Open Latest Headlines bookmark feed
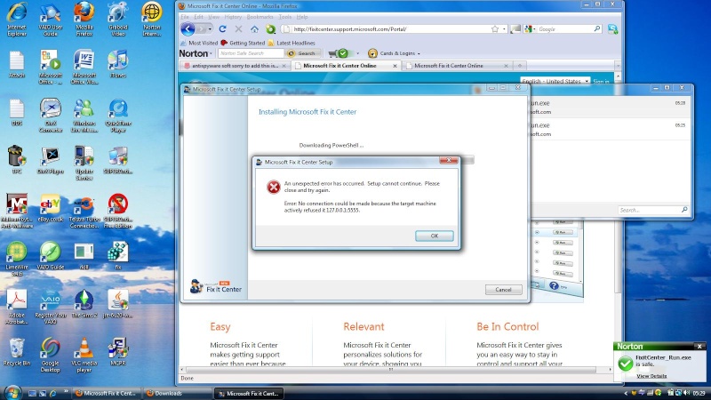Viewport: 711px width, 400px height. point(292,43)
